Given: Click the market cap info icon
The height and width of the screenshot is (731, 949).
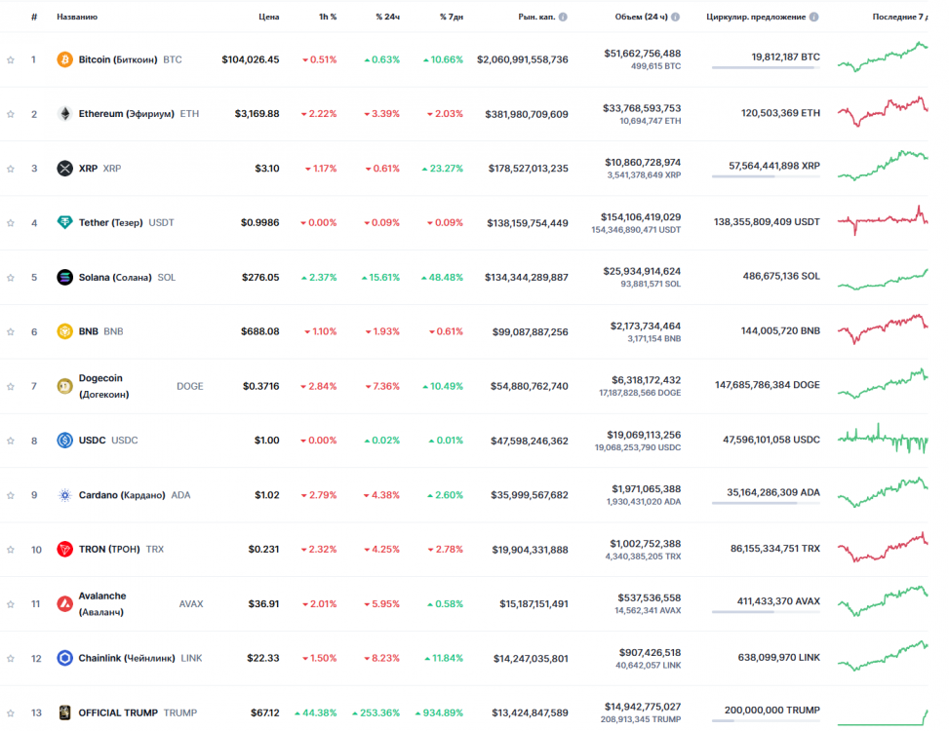Looking at the screenshot, I should tap(563, 17).
